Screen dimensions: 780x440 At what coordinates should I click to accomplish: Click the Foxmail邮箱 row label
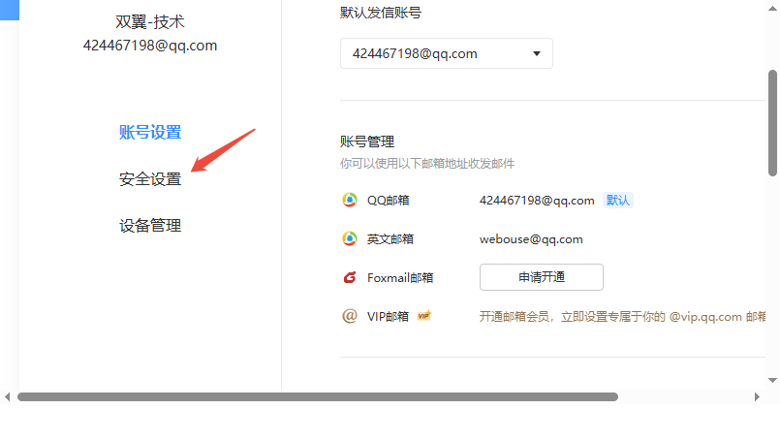[x=400, y=278]
